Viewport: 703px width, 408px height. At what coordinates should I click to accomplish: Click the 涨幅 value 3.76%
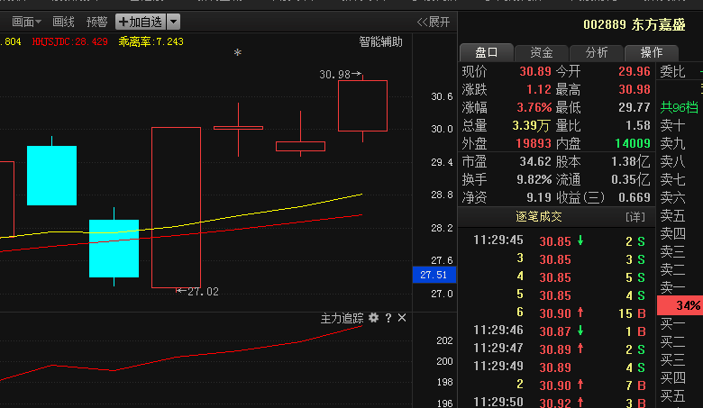click(x=534, y=107)
